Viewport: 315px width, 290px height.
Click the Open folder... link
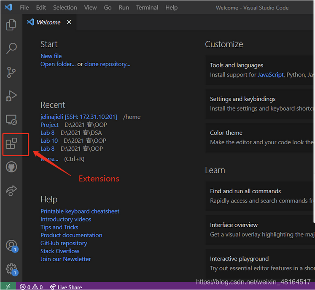click(x=58, y=64)
